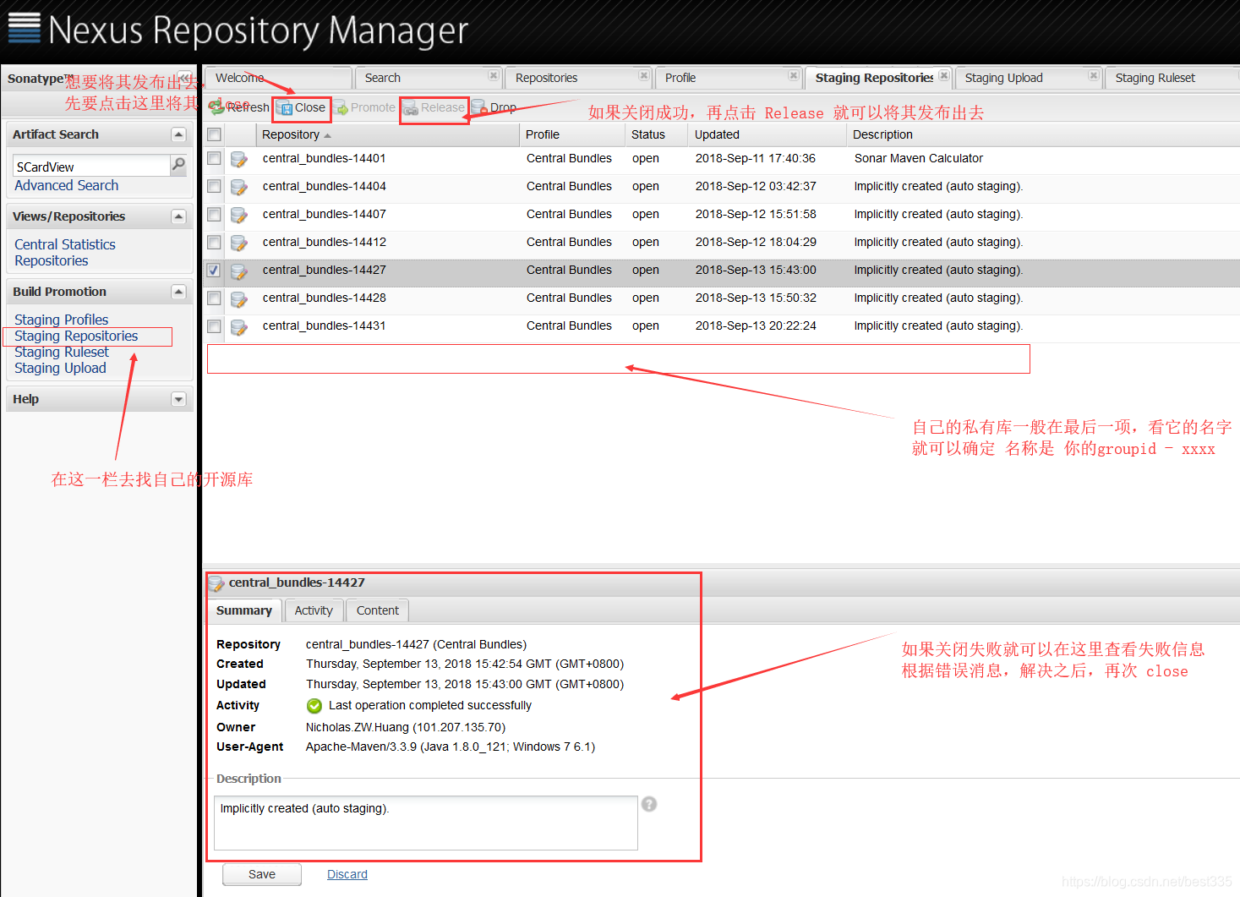Screen dimensions: 1240x897
Task: Close the Repositories tab
Action: [644, 76]
